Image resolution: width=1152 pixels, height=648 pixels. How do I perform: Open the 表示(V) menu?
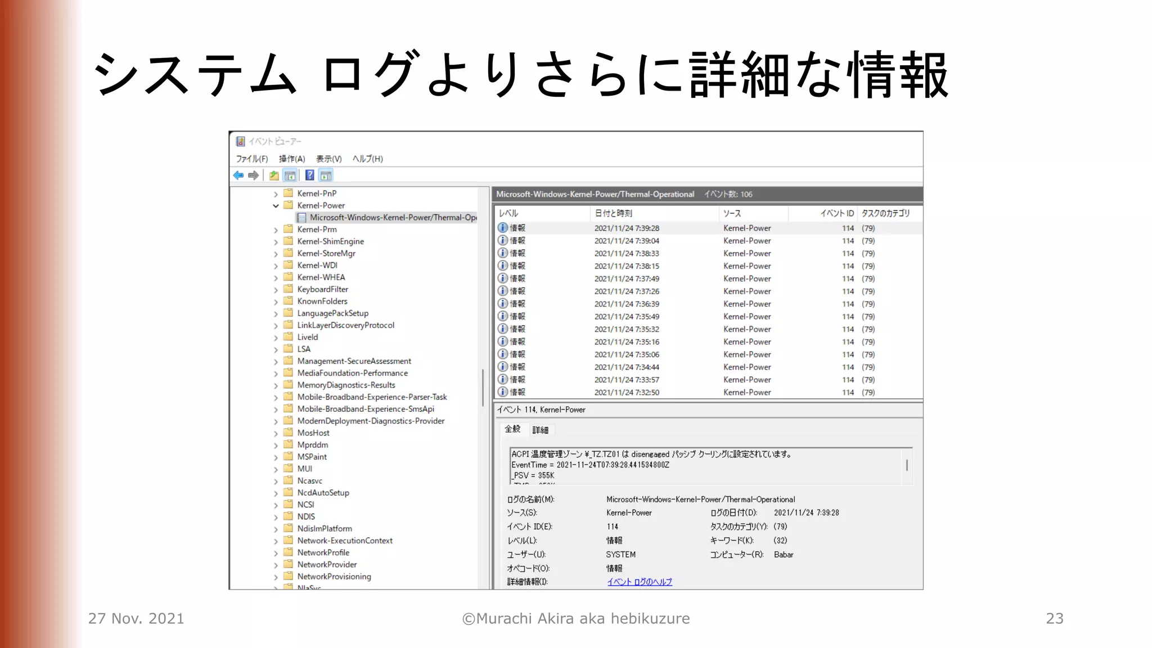click(328, 159)
